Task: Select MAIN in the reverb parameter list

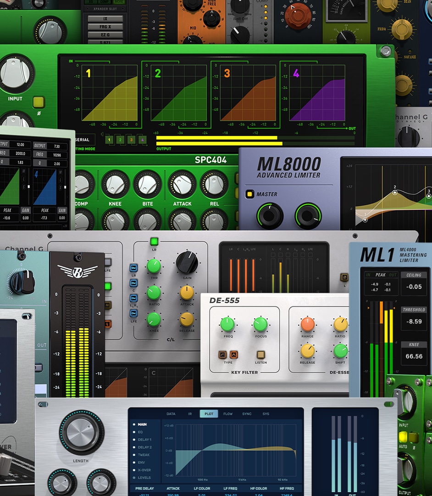Action: (142, 424)
